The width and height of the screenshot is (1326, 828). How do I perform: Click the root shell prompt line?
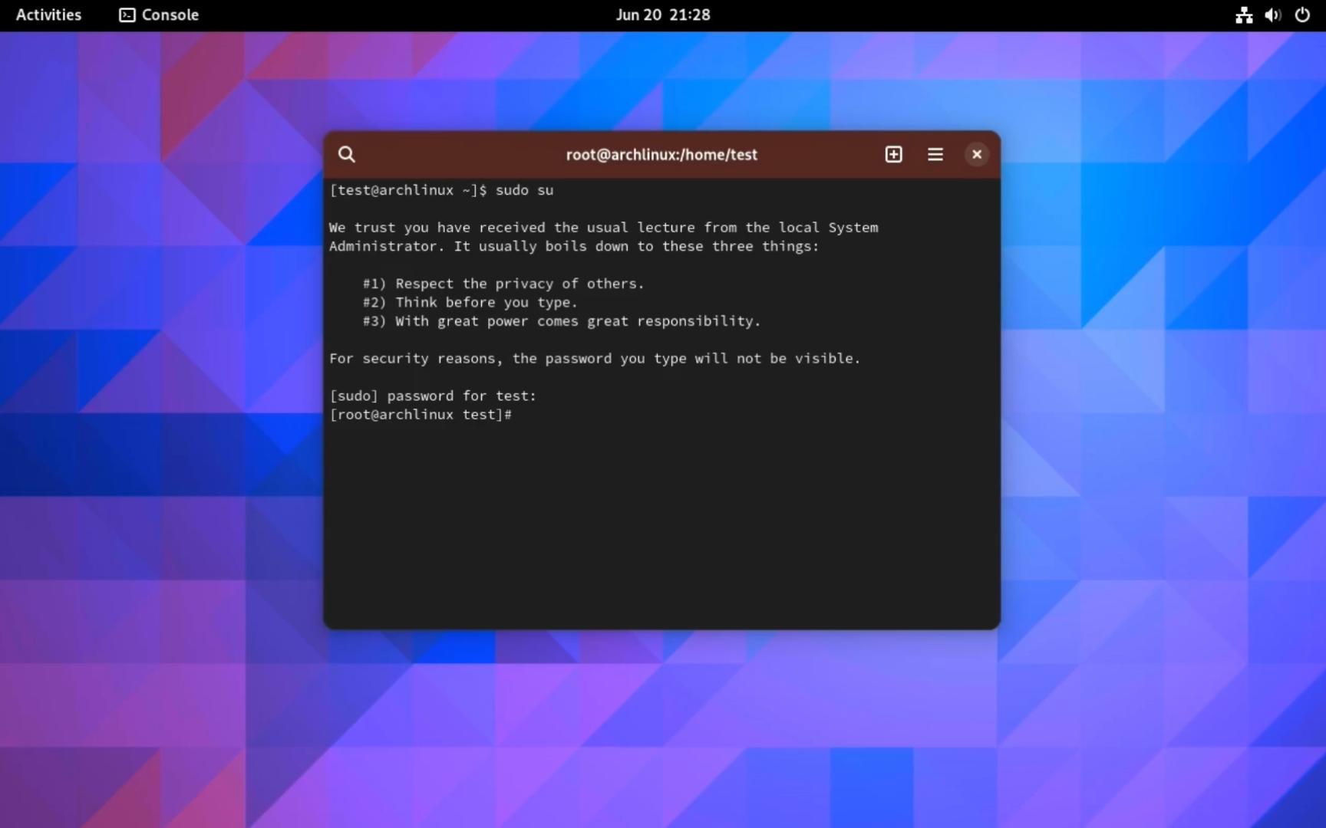(421, 414)
